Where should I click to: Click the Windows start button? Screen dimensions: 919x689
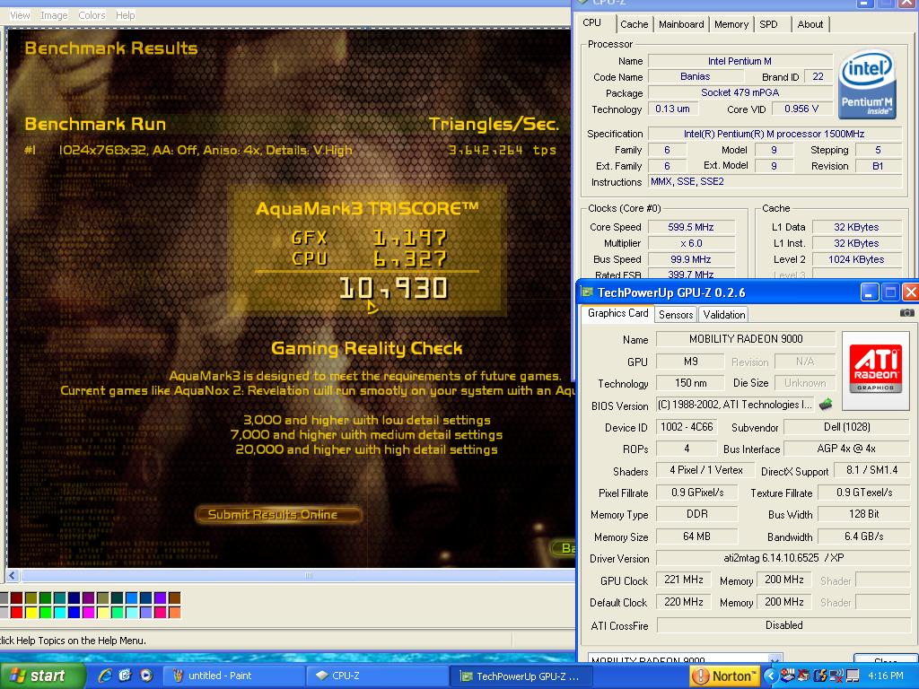pos(41,676)
